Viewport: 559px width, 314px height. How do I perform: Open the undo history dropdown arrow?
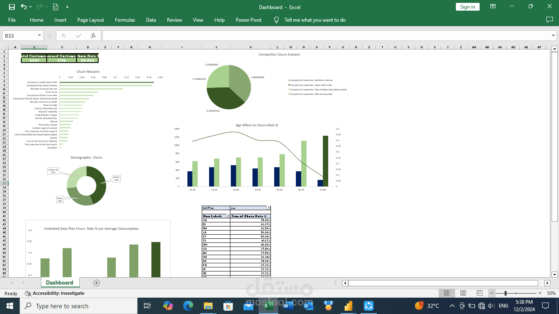31,7
